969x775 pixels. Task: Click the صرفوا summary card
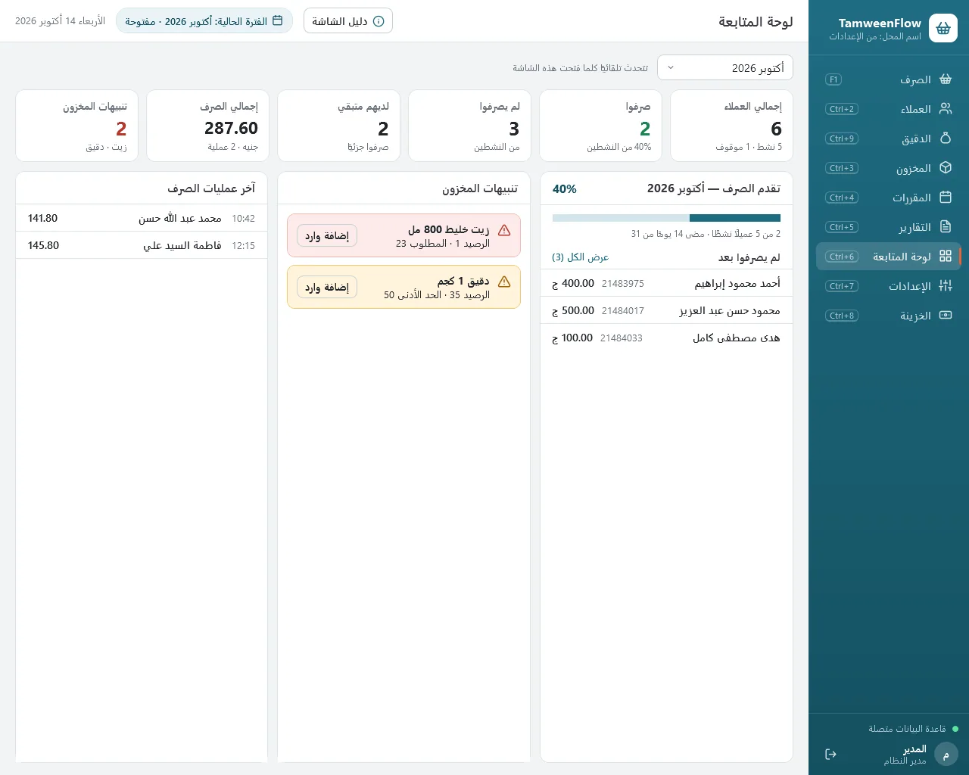[x=601, y=126]
